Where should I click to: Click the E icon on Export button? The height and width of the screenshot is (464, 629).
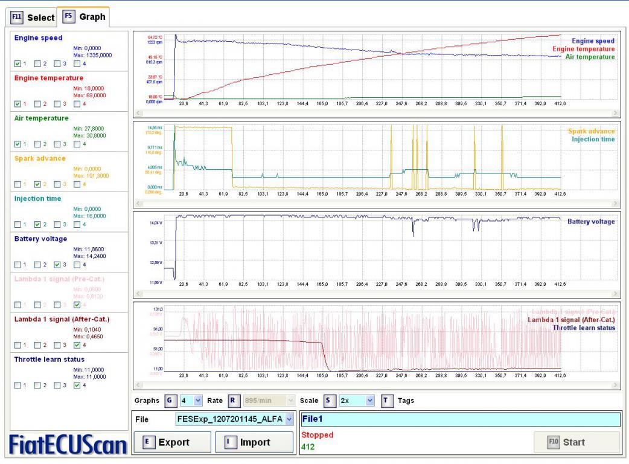(146, 442)
